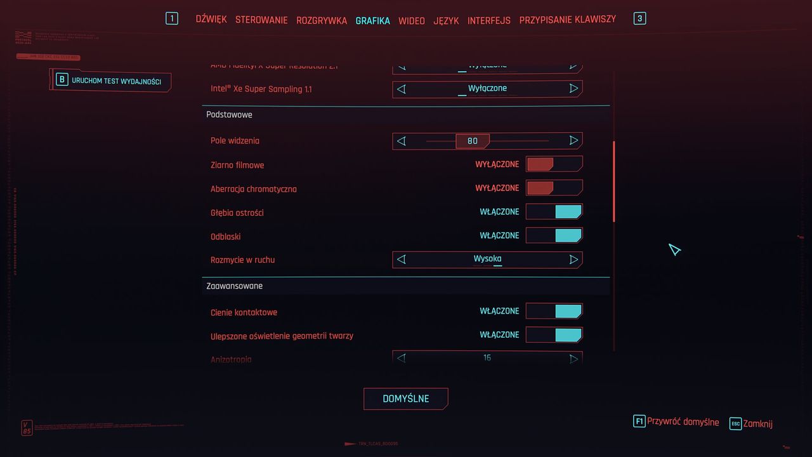
Task: Open the Rozgrywka tab
Action: coord(322,20)
